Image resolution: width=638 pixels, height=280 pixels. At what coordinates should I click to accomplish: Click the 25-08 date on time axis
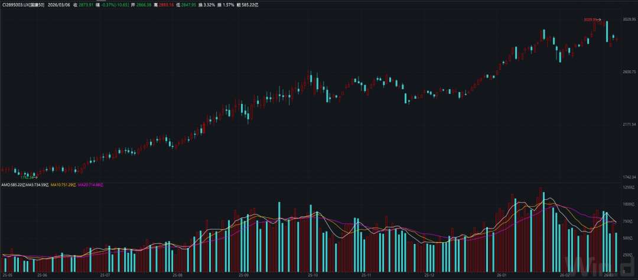[178, 275]
